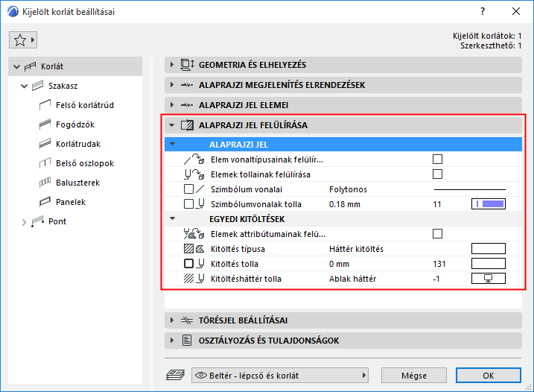Click the Osztályozás és tulajdonságok icon
The width and height of the screenshot is (534, 392).
coord(187,340)
